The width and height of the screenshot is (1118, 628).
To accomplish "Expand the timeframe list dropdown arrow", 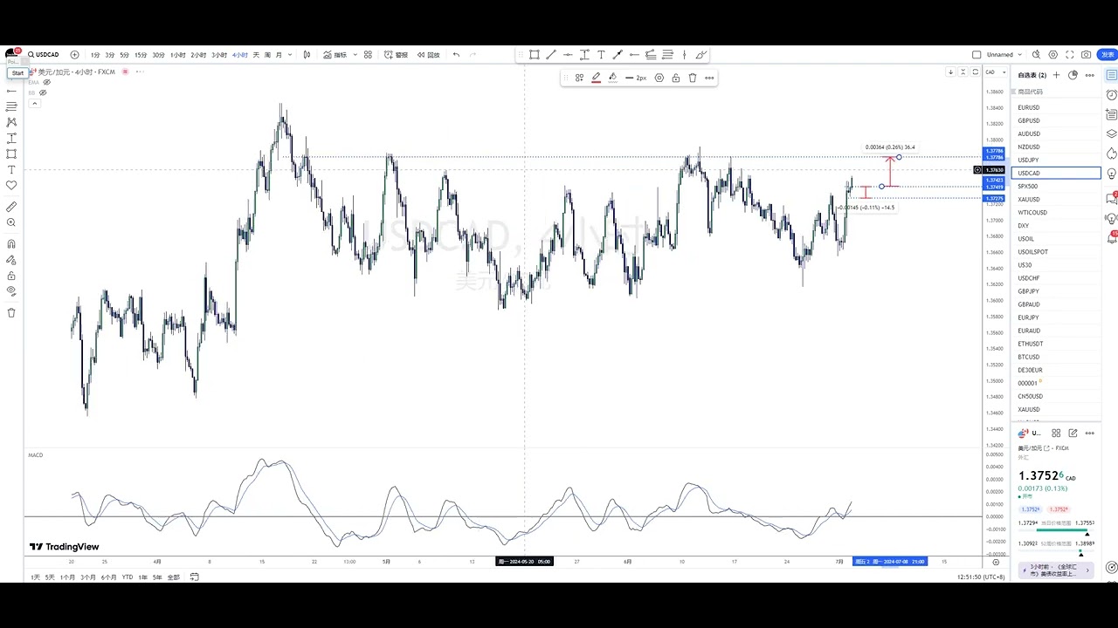I will [290, 55].
